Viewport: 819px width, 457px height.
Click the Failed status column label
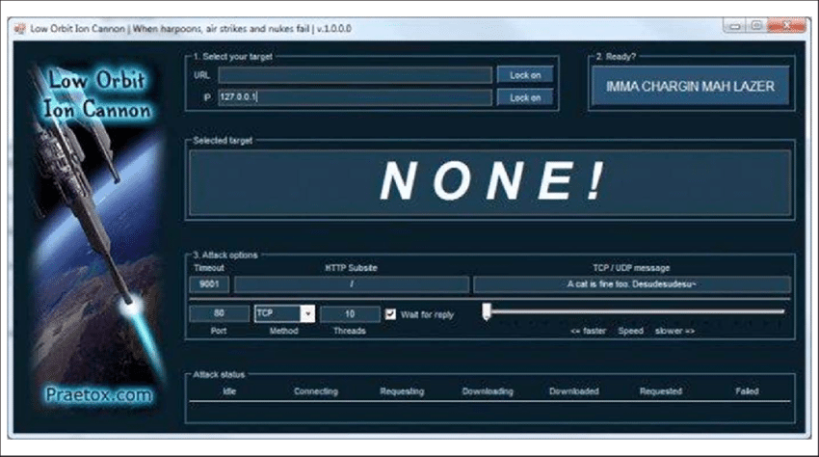[x=747, y=391]
